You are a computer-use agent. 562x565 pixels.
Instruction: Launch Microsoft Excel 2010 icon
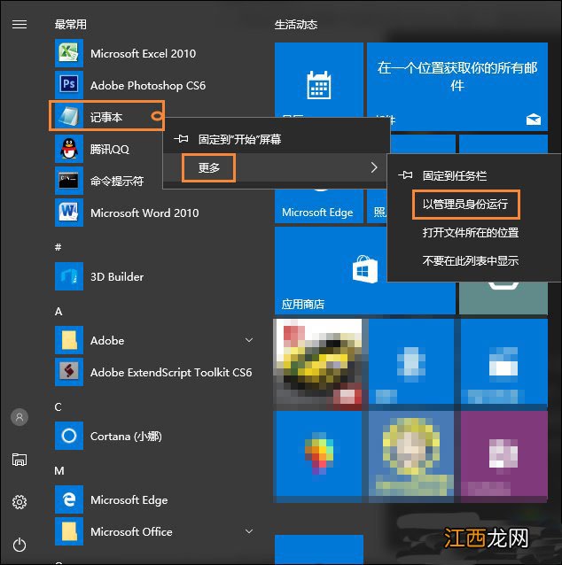69,53
